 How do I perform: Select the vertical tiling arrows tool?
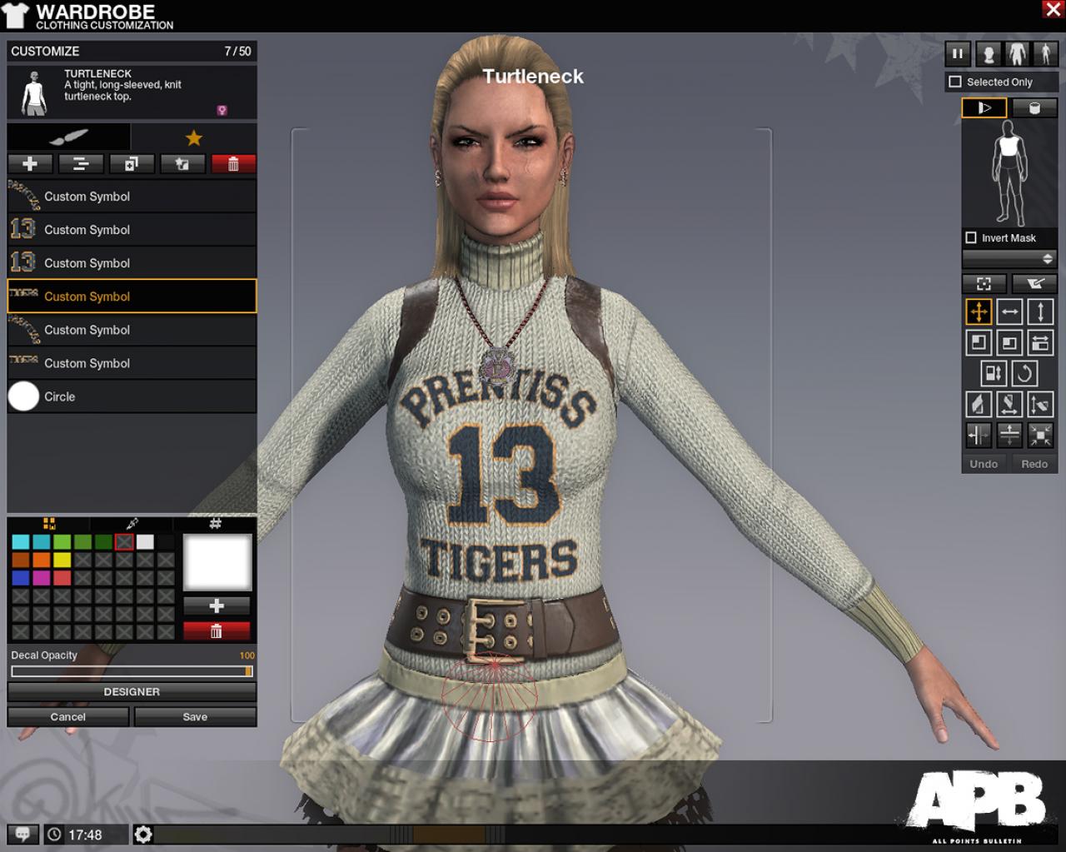click(994, 373)
